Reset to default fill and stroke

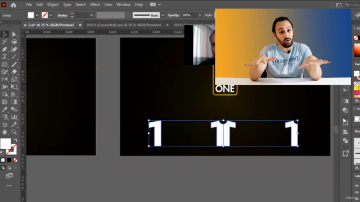pos(2,153)
